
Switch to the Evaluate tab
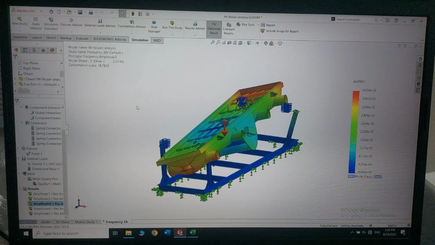(x=82, y=38)
